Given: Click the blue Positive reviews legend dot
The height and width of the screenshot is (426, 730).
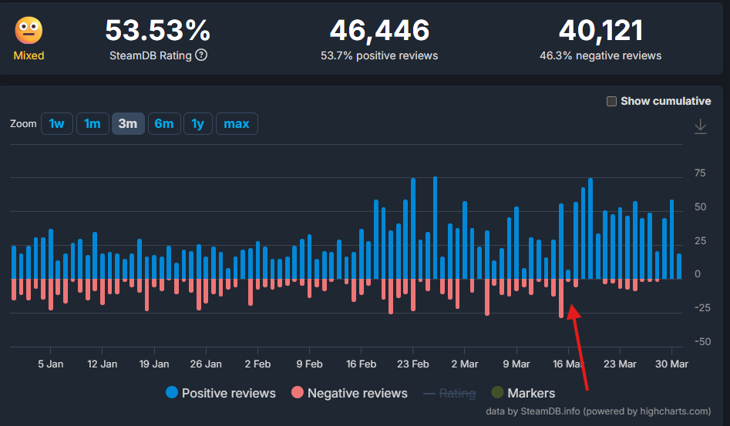Looking at the screenshot, I should [172, 393].
